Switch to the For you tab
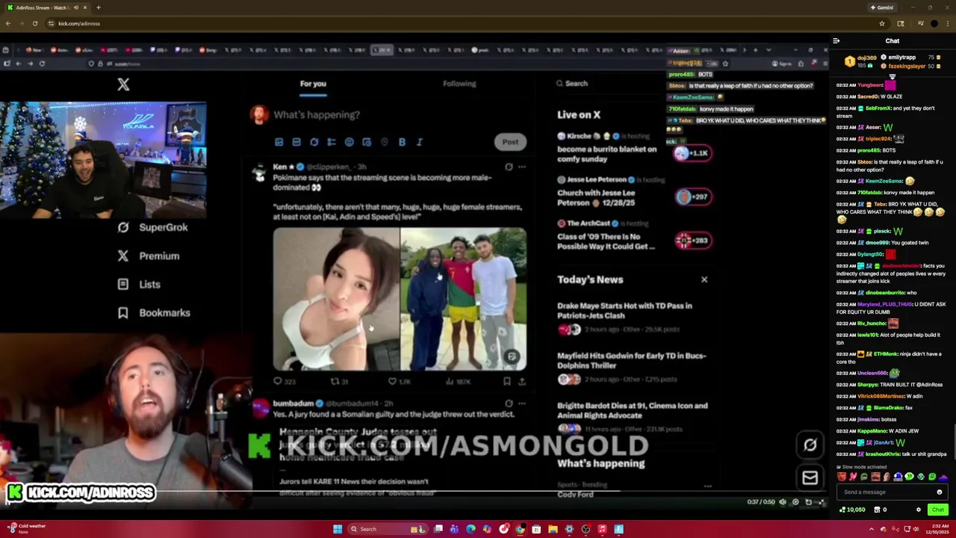Image resolution: width=956 pixels, height=538 pixels. point(313,84)
